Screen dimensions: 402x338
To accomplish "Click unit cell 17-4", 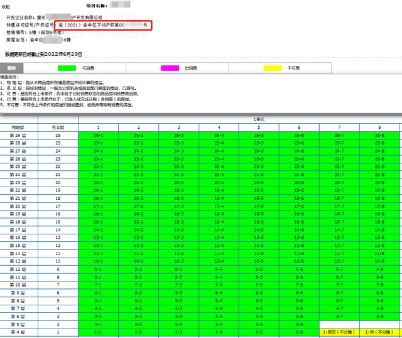I will [x=219, y=206].
